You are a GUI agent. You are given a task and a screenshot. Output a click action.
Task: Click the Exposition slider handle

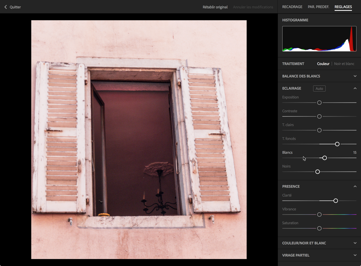point(319,103)
